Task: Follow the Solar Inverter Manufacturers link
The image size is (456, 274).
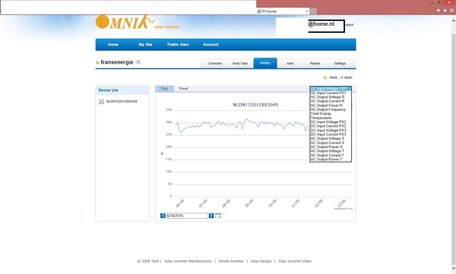Action: [188, 261]
